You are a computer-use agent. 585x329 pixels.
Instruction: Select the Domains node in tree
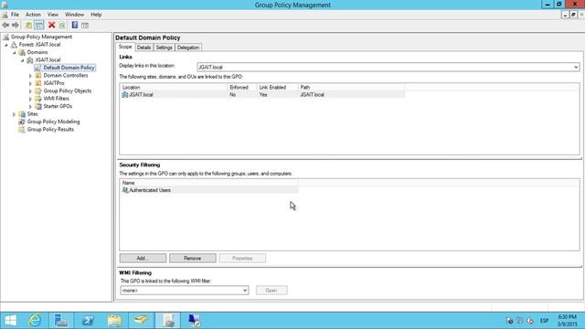point(37,52)
